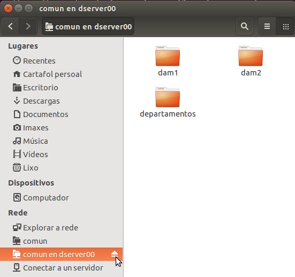This screenshot has width=295, height=277.
Task: Click the folder icon beside Escritorio
Action: pyautogui.click(x=17, y=88)
